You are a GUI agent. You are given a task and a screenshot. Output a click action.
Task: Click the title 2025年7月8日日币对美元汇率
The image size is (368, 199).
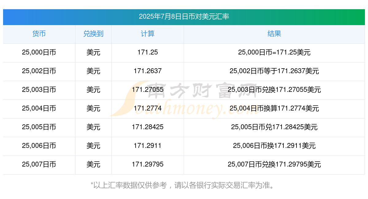point(184,17)
